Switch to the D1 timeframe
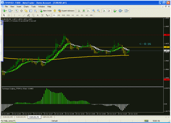This screenshot has width=171, height=123. (x=82, y=15)
